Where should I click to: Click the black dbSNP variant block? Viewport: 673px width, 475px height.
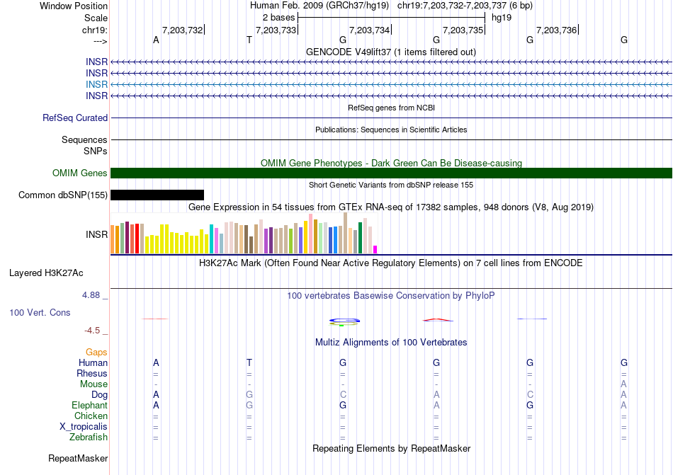coord(157,195)
